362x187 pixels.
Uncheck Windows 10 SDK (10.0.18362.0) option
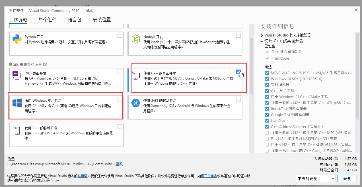[x=267, y=79]
